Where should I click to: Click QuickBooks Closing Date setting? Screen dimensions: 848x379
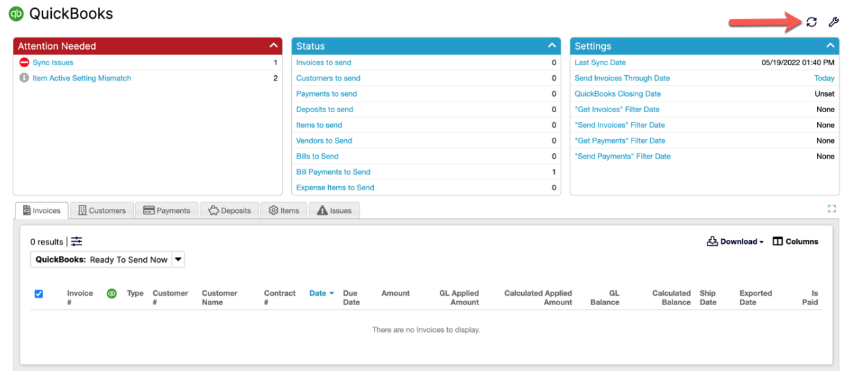617,93
